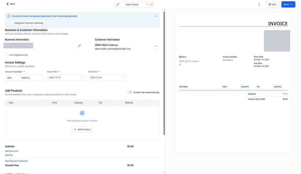Viewport: 301px width, 174px height.
Task: Click the invoice number 000010 field
Action: tap(31, 78)
